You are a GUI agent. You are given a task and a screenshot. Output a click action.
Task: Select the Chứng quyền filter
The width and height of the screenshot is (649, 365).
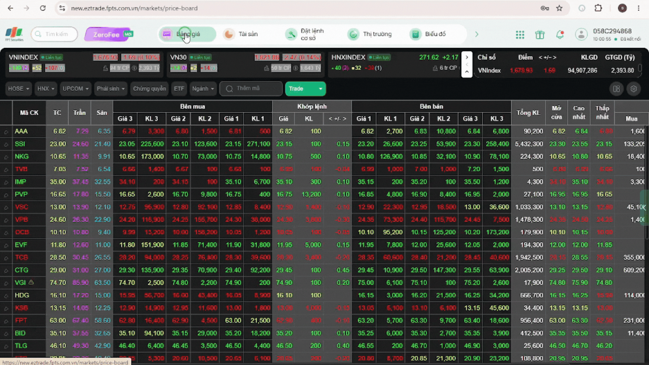(x=149, y=89)
